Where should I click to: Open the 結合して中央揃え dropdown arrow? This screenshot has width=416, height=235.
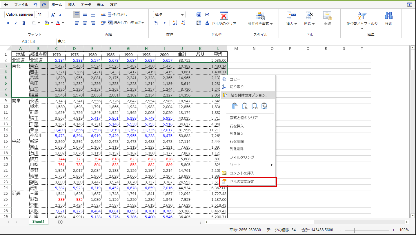point(143,23)
